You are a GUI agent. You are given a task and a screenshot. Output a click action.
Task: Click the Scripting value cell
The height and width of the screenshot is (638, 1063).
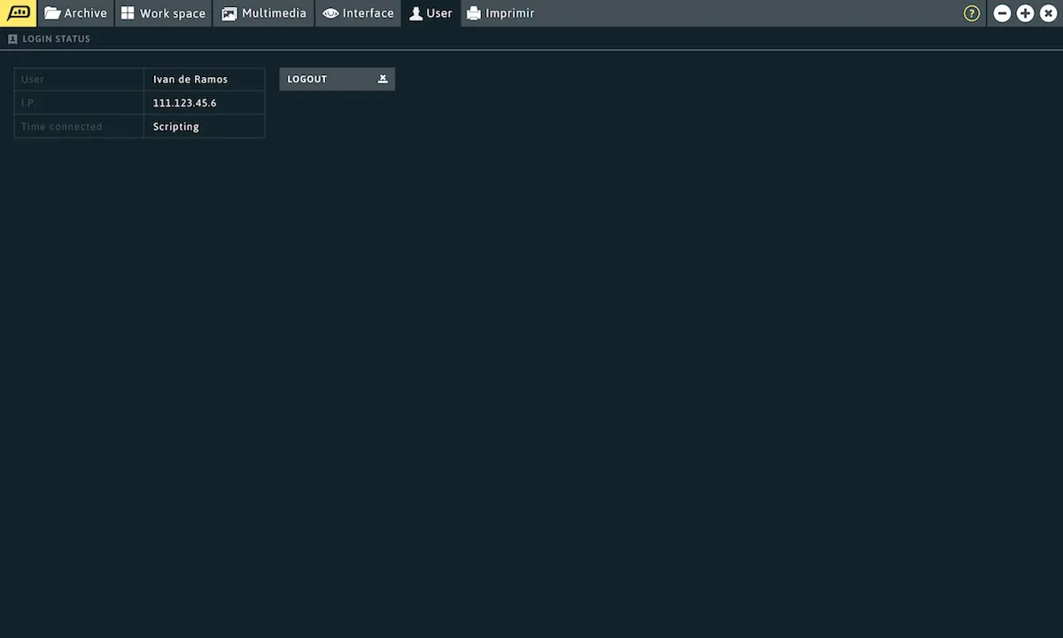coord(175,127)
